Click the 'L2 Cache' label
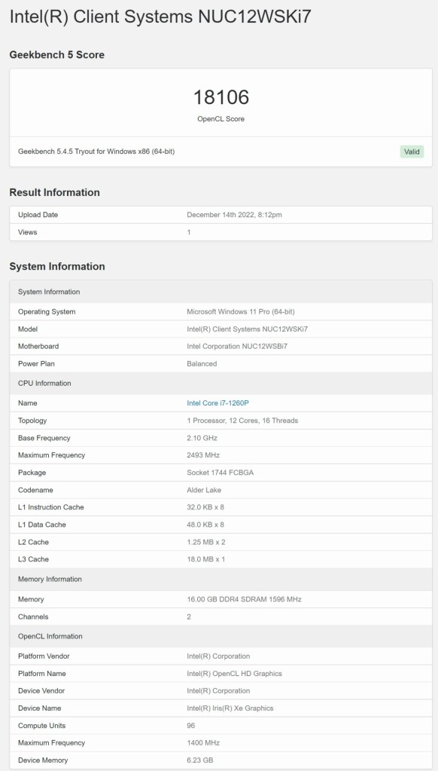This screenshot has height=771, width=438. pos(33,542)
